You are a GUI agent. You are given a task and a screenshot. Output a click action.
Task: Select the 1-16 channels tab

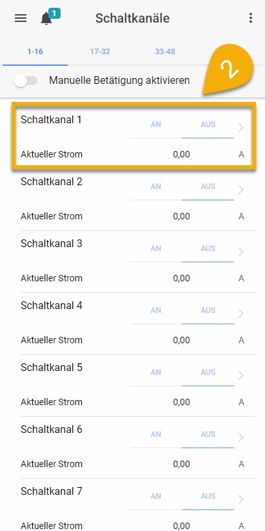(35, 52)
